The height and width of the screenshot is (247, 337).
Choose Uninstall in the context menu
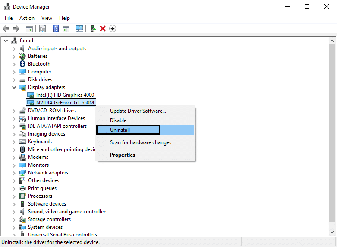(x=145, y=130)
